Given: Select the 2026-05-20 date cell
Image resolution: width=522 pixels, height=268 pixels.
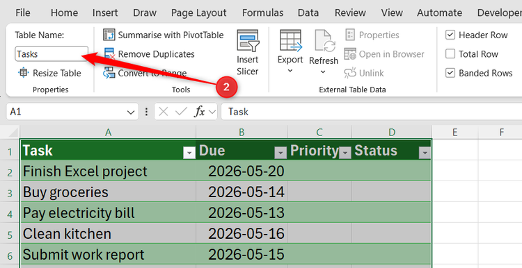Looking at the screenshot, I should point(242,171).
